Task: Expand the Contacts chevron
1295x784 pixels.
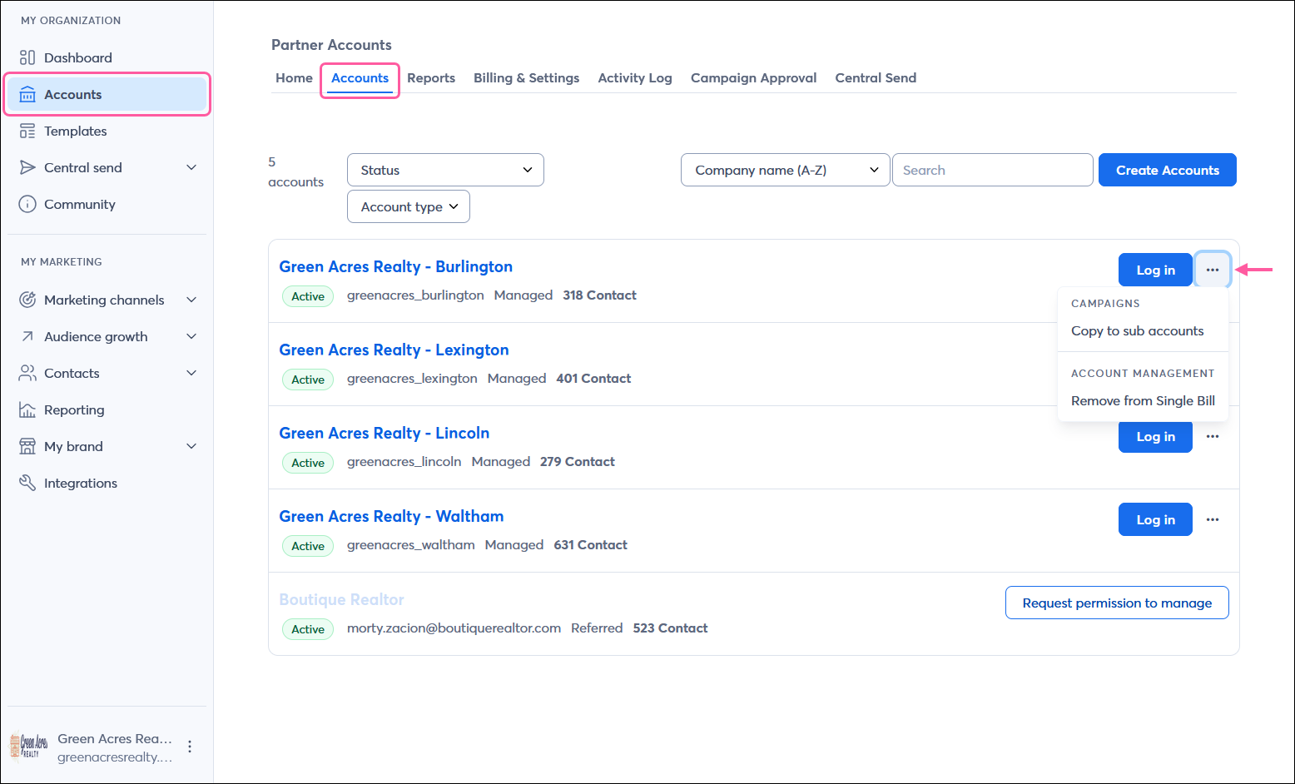Action: pos(191,373)
